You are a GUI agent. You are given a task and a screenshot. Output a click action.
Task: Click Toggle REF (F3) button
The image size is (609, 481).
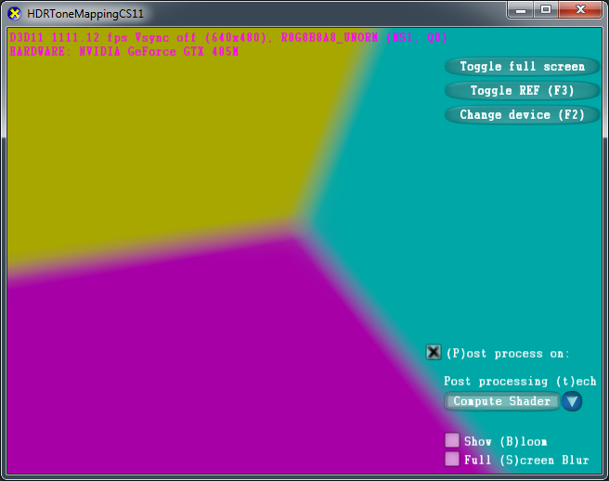point(522,91)
